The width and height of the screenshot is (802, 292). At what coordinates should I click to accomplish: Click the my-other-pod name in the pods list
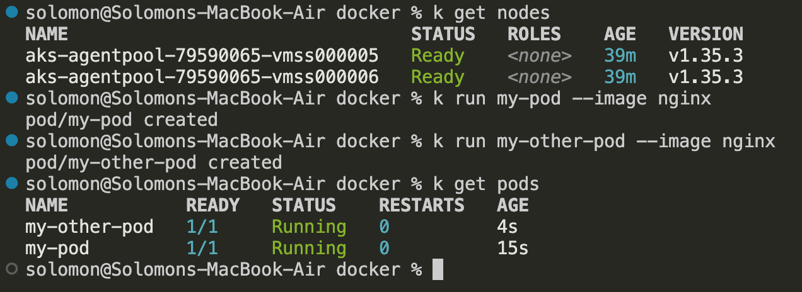[89, 227]
